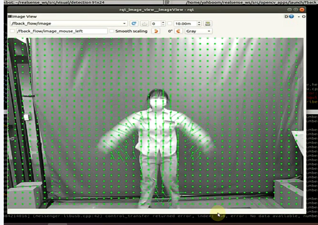Open the blue help question-mark icon
Viewport: 318px width, 225px height.
[x=291, y=16]
